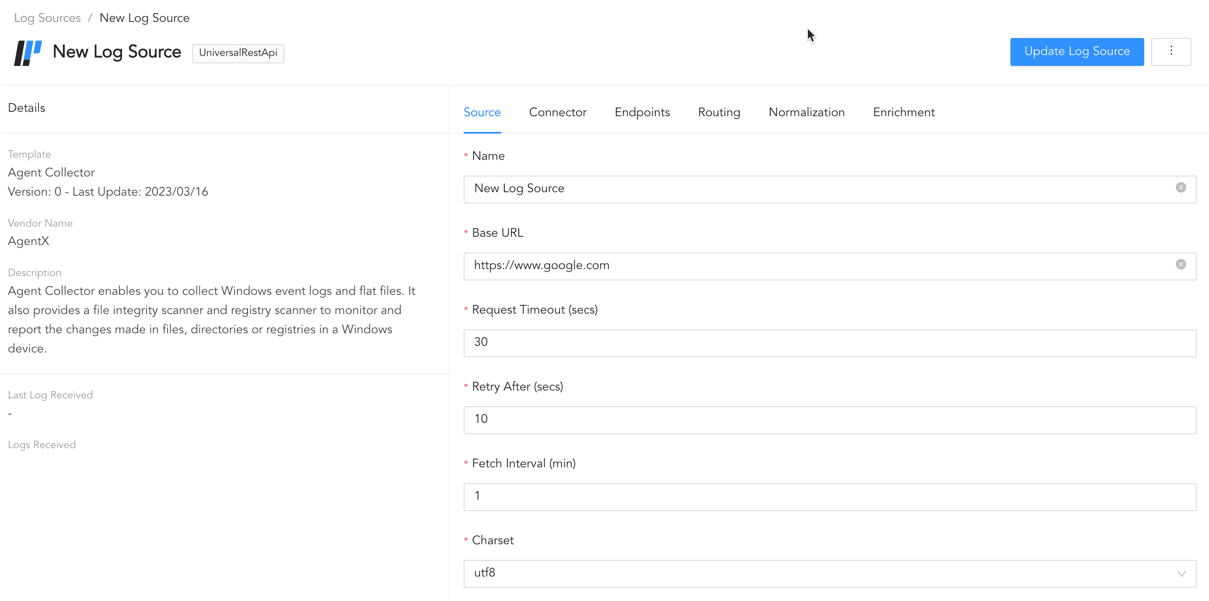This screenshot has height=601, width=1209.
Task: Click the striped app logo icon
Action: click(x=28, y=52)
